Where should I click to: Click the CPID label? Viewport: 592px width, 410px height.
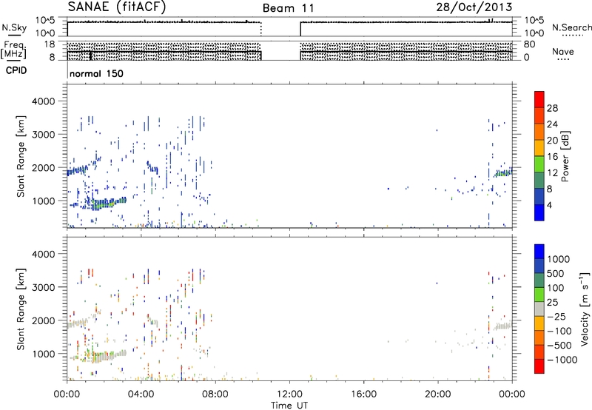[16, 70]
